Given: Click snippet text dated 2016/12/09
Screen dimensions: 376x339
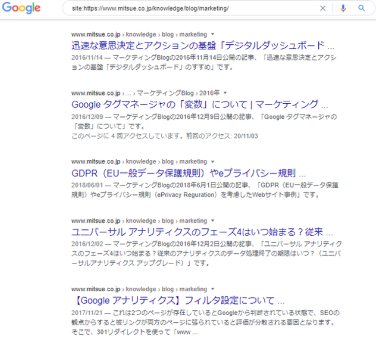Looking at the screenshot, I should point(204,122).
